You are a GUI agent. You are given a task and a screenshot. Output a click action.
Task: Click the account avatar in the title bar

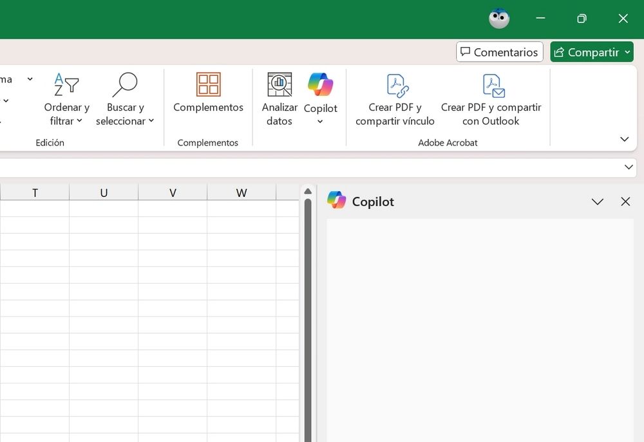(x=499, y=19)
